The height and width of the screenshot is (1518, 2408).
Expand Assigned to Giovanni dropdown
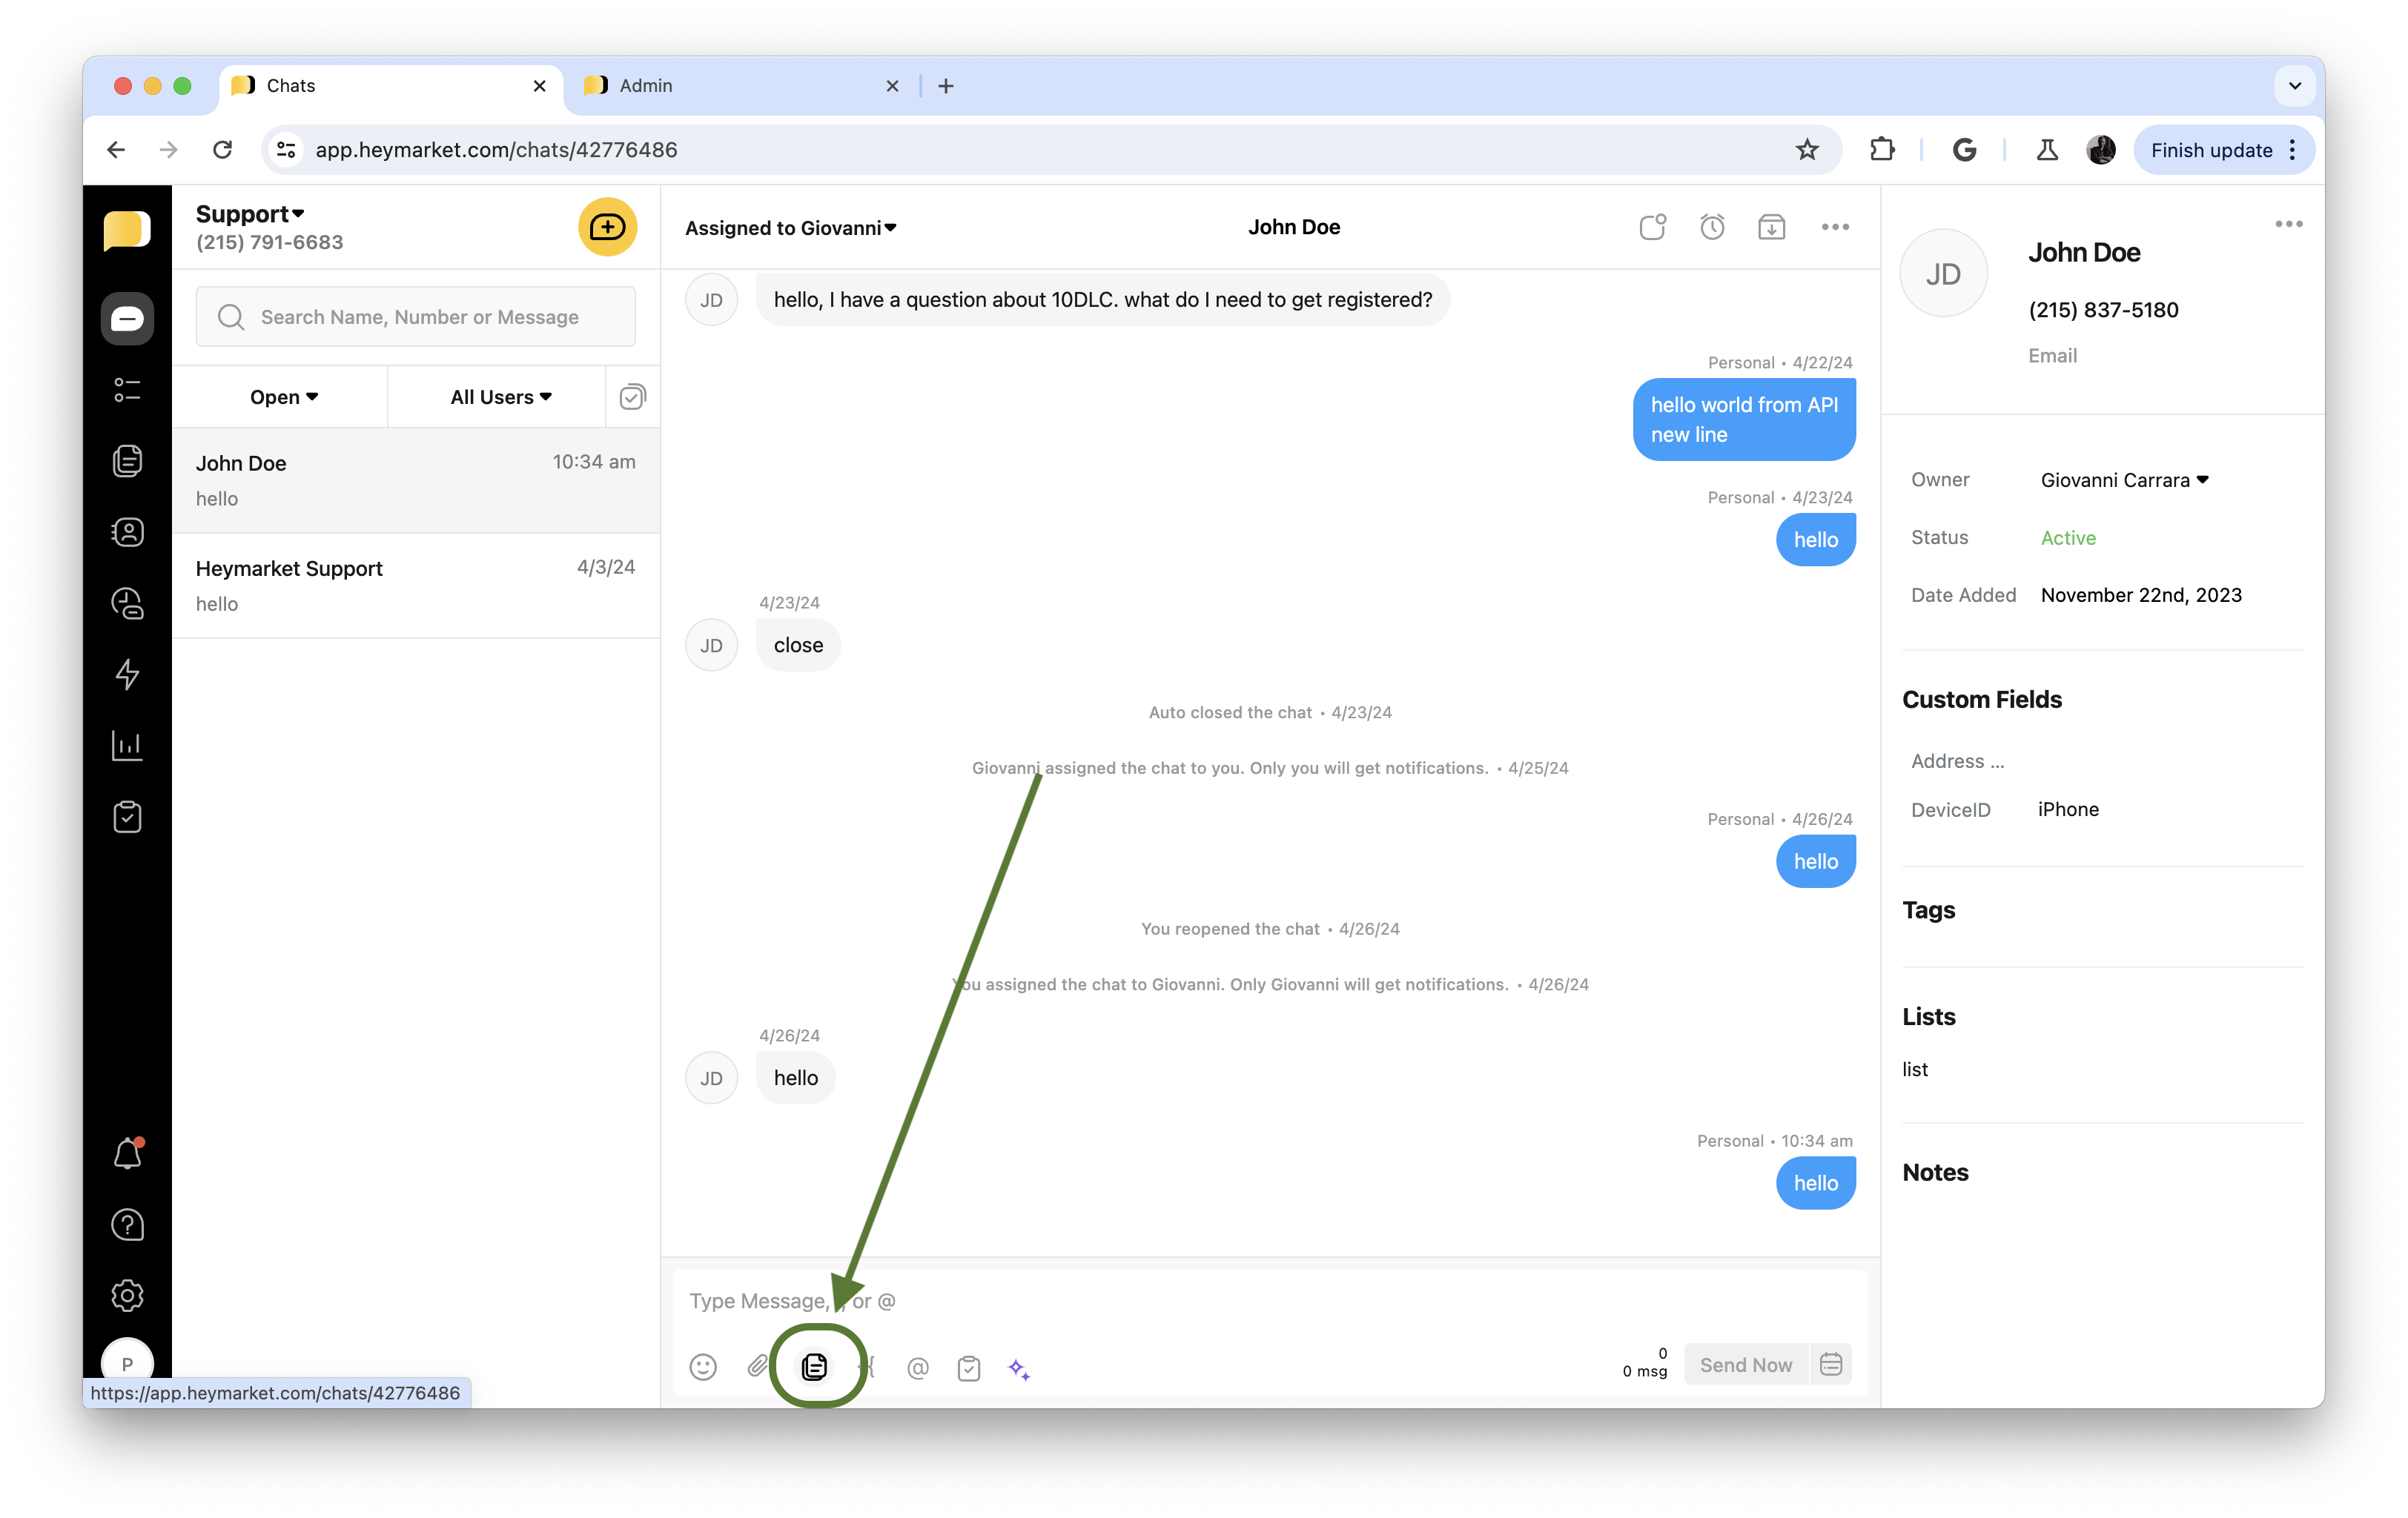coord(790,228)
